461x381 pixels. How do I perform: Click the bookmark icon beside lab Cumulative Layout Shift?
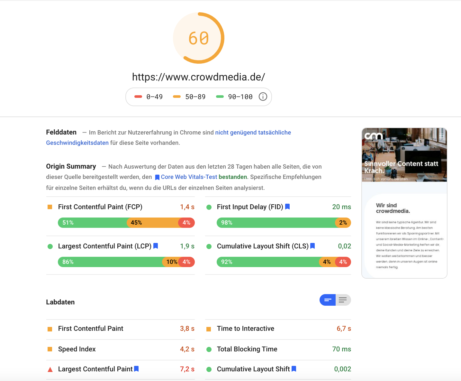(294, 369)
